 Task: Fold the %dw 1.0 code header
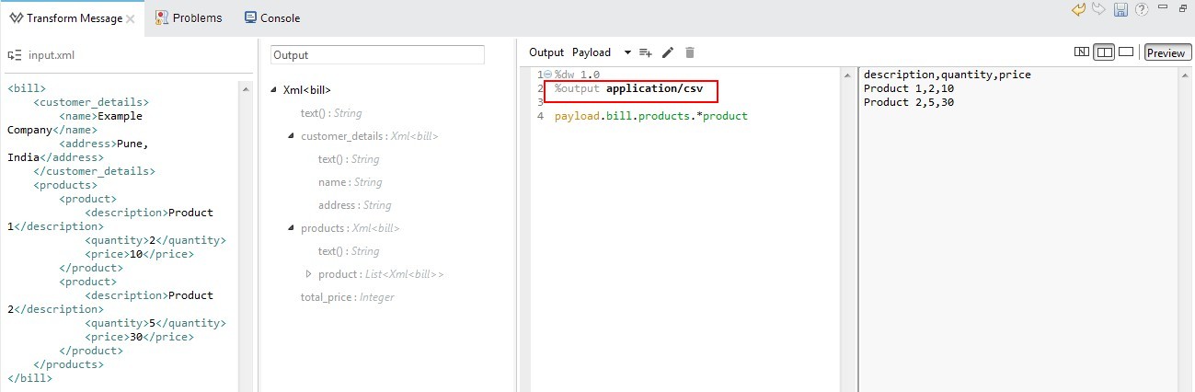(548, 75)
